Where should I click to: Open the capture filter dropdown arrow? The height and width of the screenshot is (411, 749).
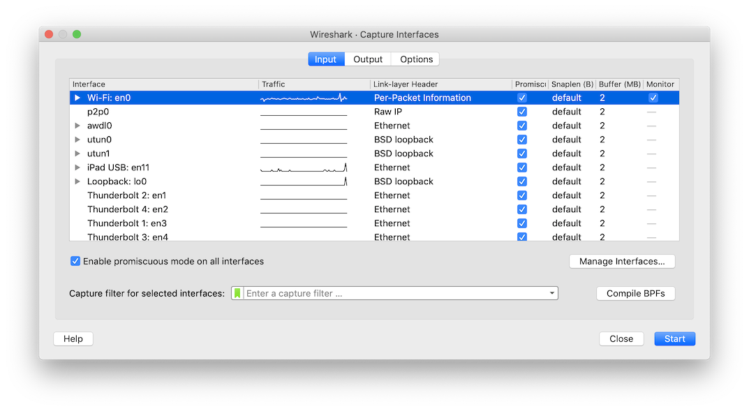click(552, 293)
